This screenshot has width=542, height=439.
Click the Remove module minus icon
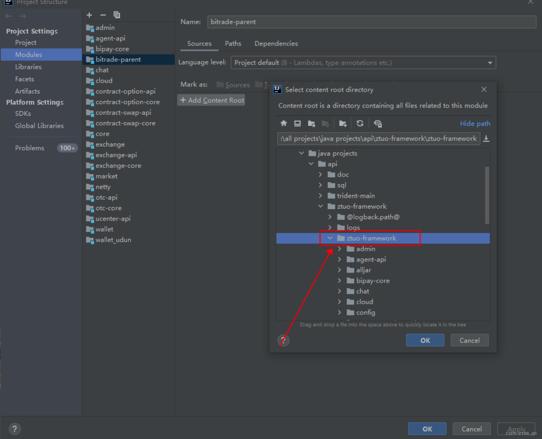click(x=103, y=15)
